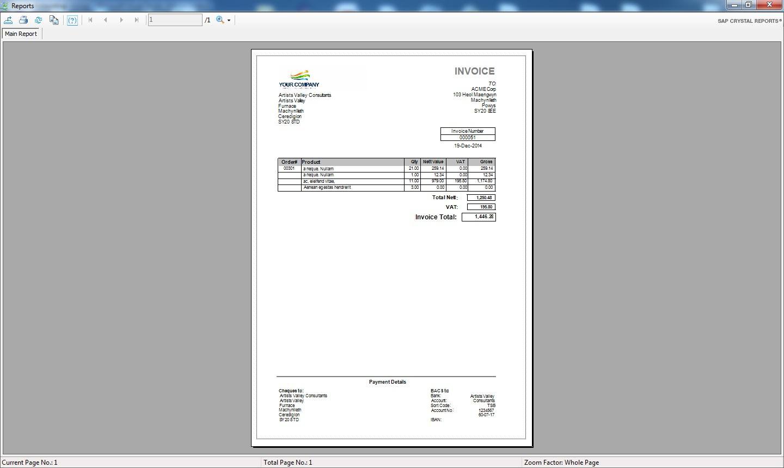Close the Reports window
The image size is (784, 468).
(770, 5)
